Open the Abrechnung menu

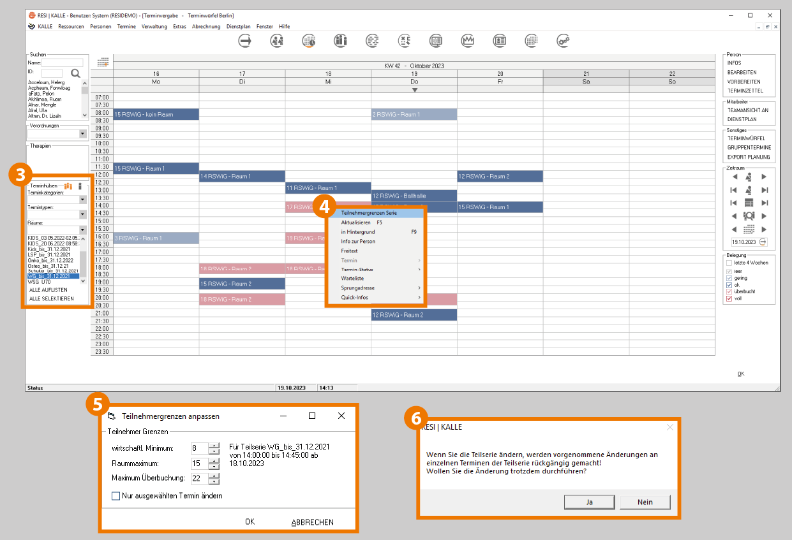(x=206, y=27)
